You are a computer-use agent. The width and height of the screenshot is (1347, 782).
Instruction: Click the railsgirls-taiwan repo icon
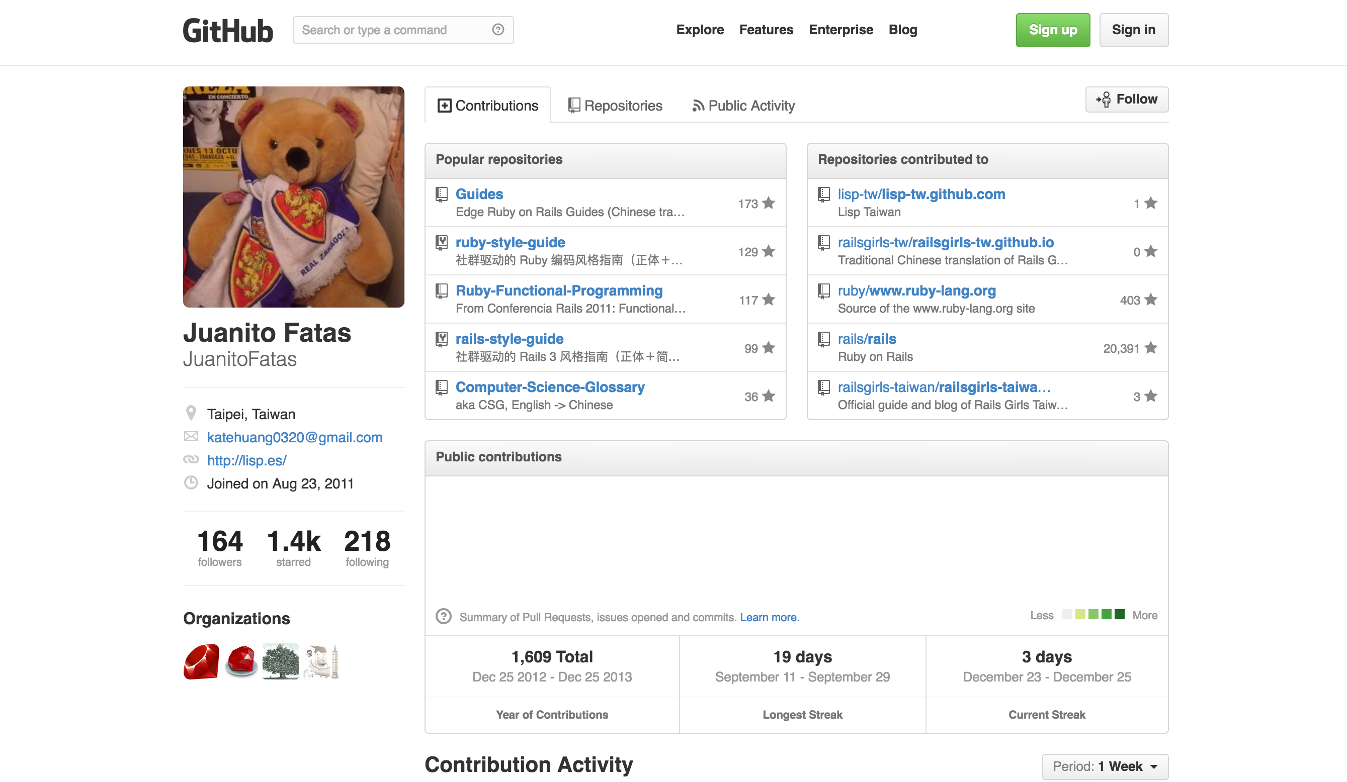(824, 387)
